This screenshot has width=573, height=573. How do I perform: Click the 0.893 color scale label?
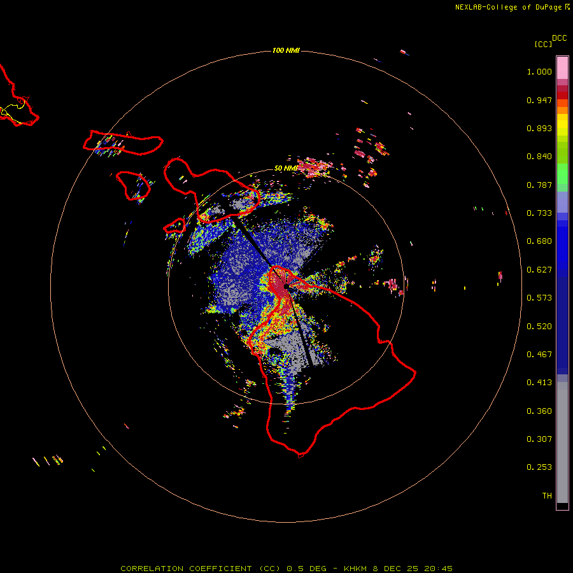(539, 128)
